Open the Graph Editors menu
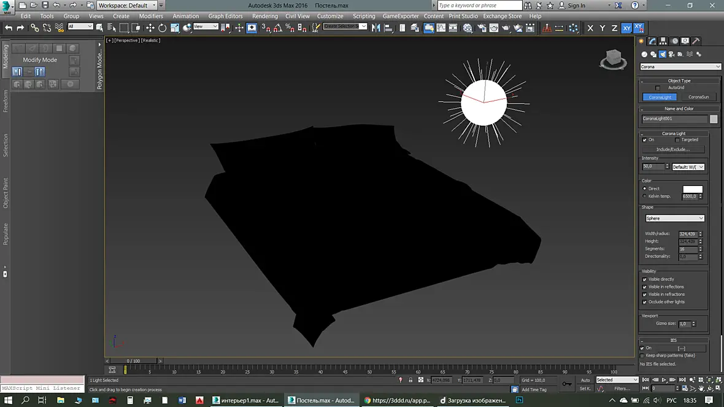 [225, 16]
